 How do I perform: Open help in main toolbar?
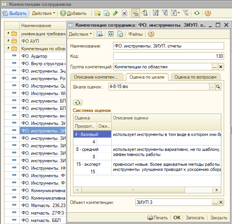point(208,13)
